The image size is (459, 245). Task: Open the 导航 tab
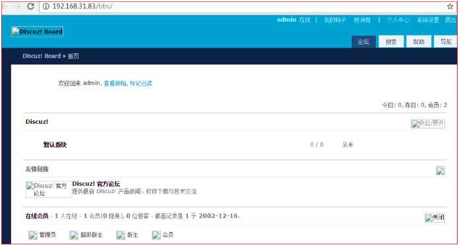pyautogui.click(x=446, y=41)
